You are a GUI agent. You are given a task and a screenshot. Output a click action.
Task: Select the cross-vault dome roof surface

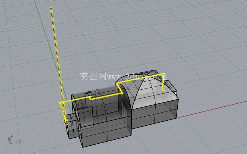(x=146, y=90)
